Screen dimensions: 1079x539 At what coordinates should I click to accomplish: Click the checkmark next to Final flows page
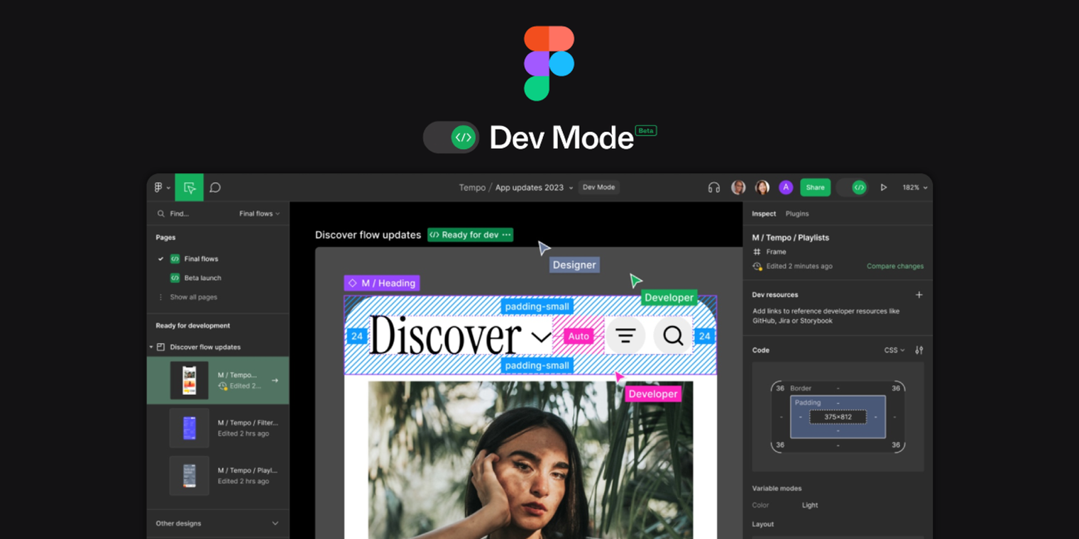coord(161,259)
